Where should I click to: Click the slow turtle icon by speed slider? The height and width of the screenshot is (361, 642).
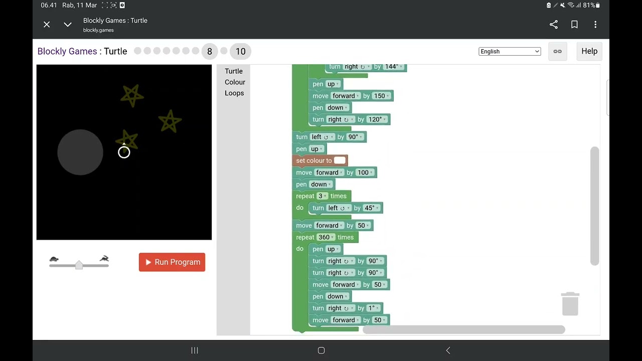click(54, 259)
